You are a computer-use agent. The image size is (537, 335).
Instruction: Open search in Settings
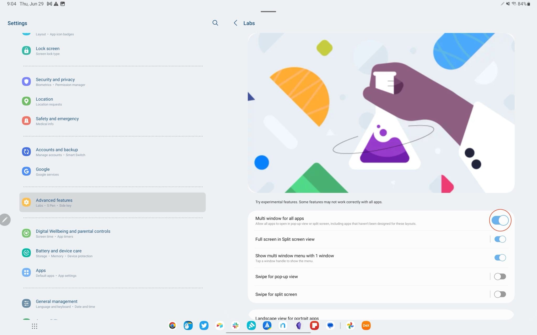(215, 23)
